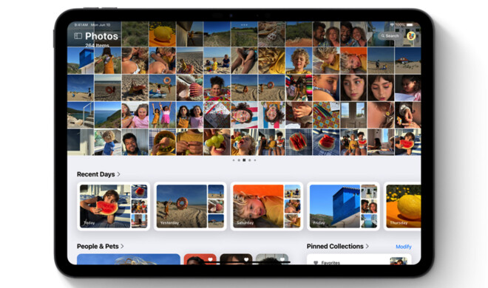Toggle heart on gray People card

[282, 259]
